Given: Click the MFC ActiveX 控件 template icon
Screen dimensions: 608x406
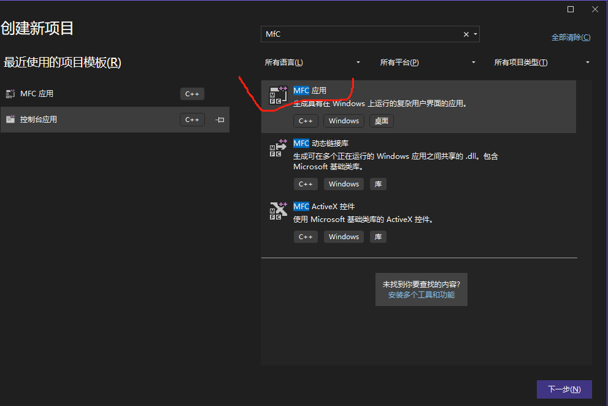Looking at the screenshot, I should (278, 211).
